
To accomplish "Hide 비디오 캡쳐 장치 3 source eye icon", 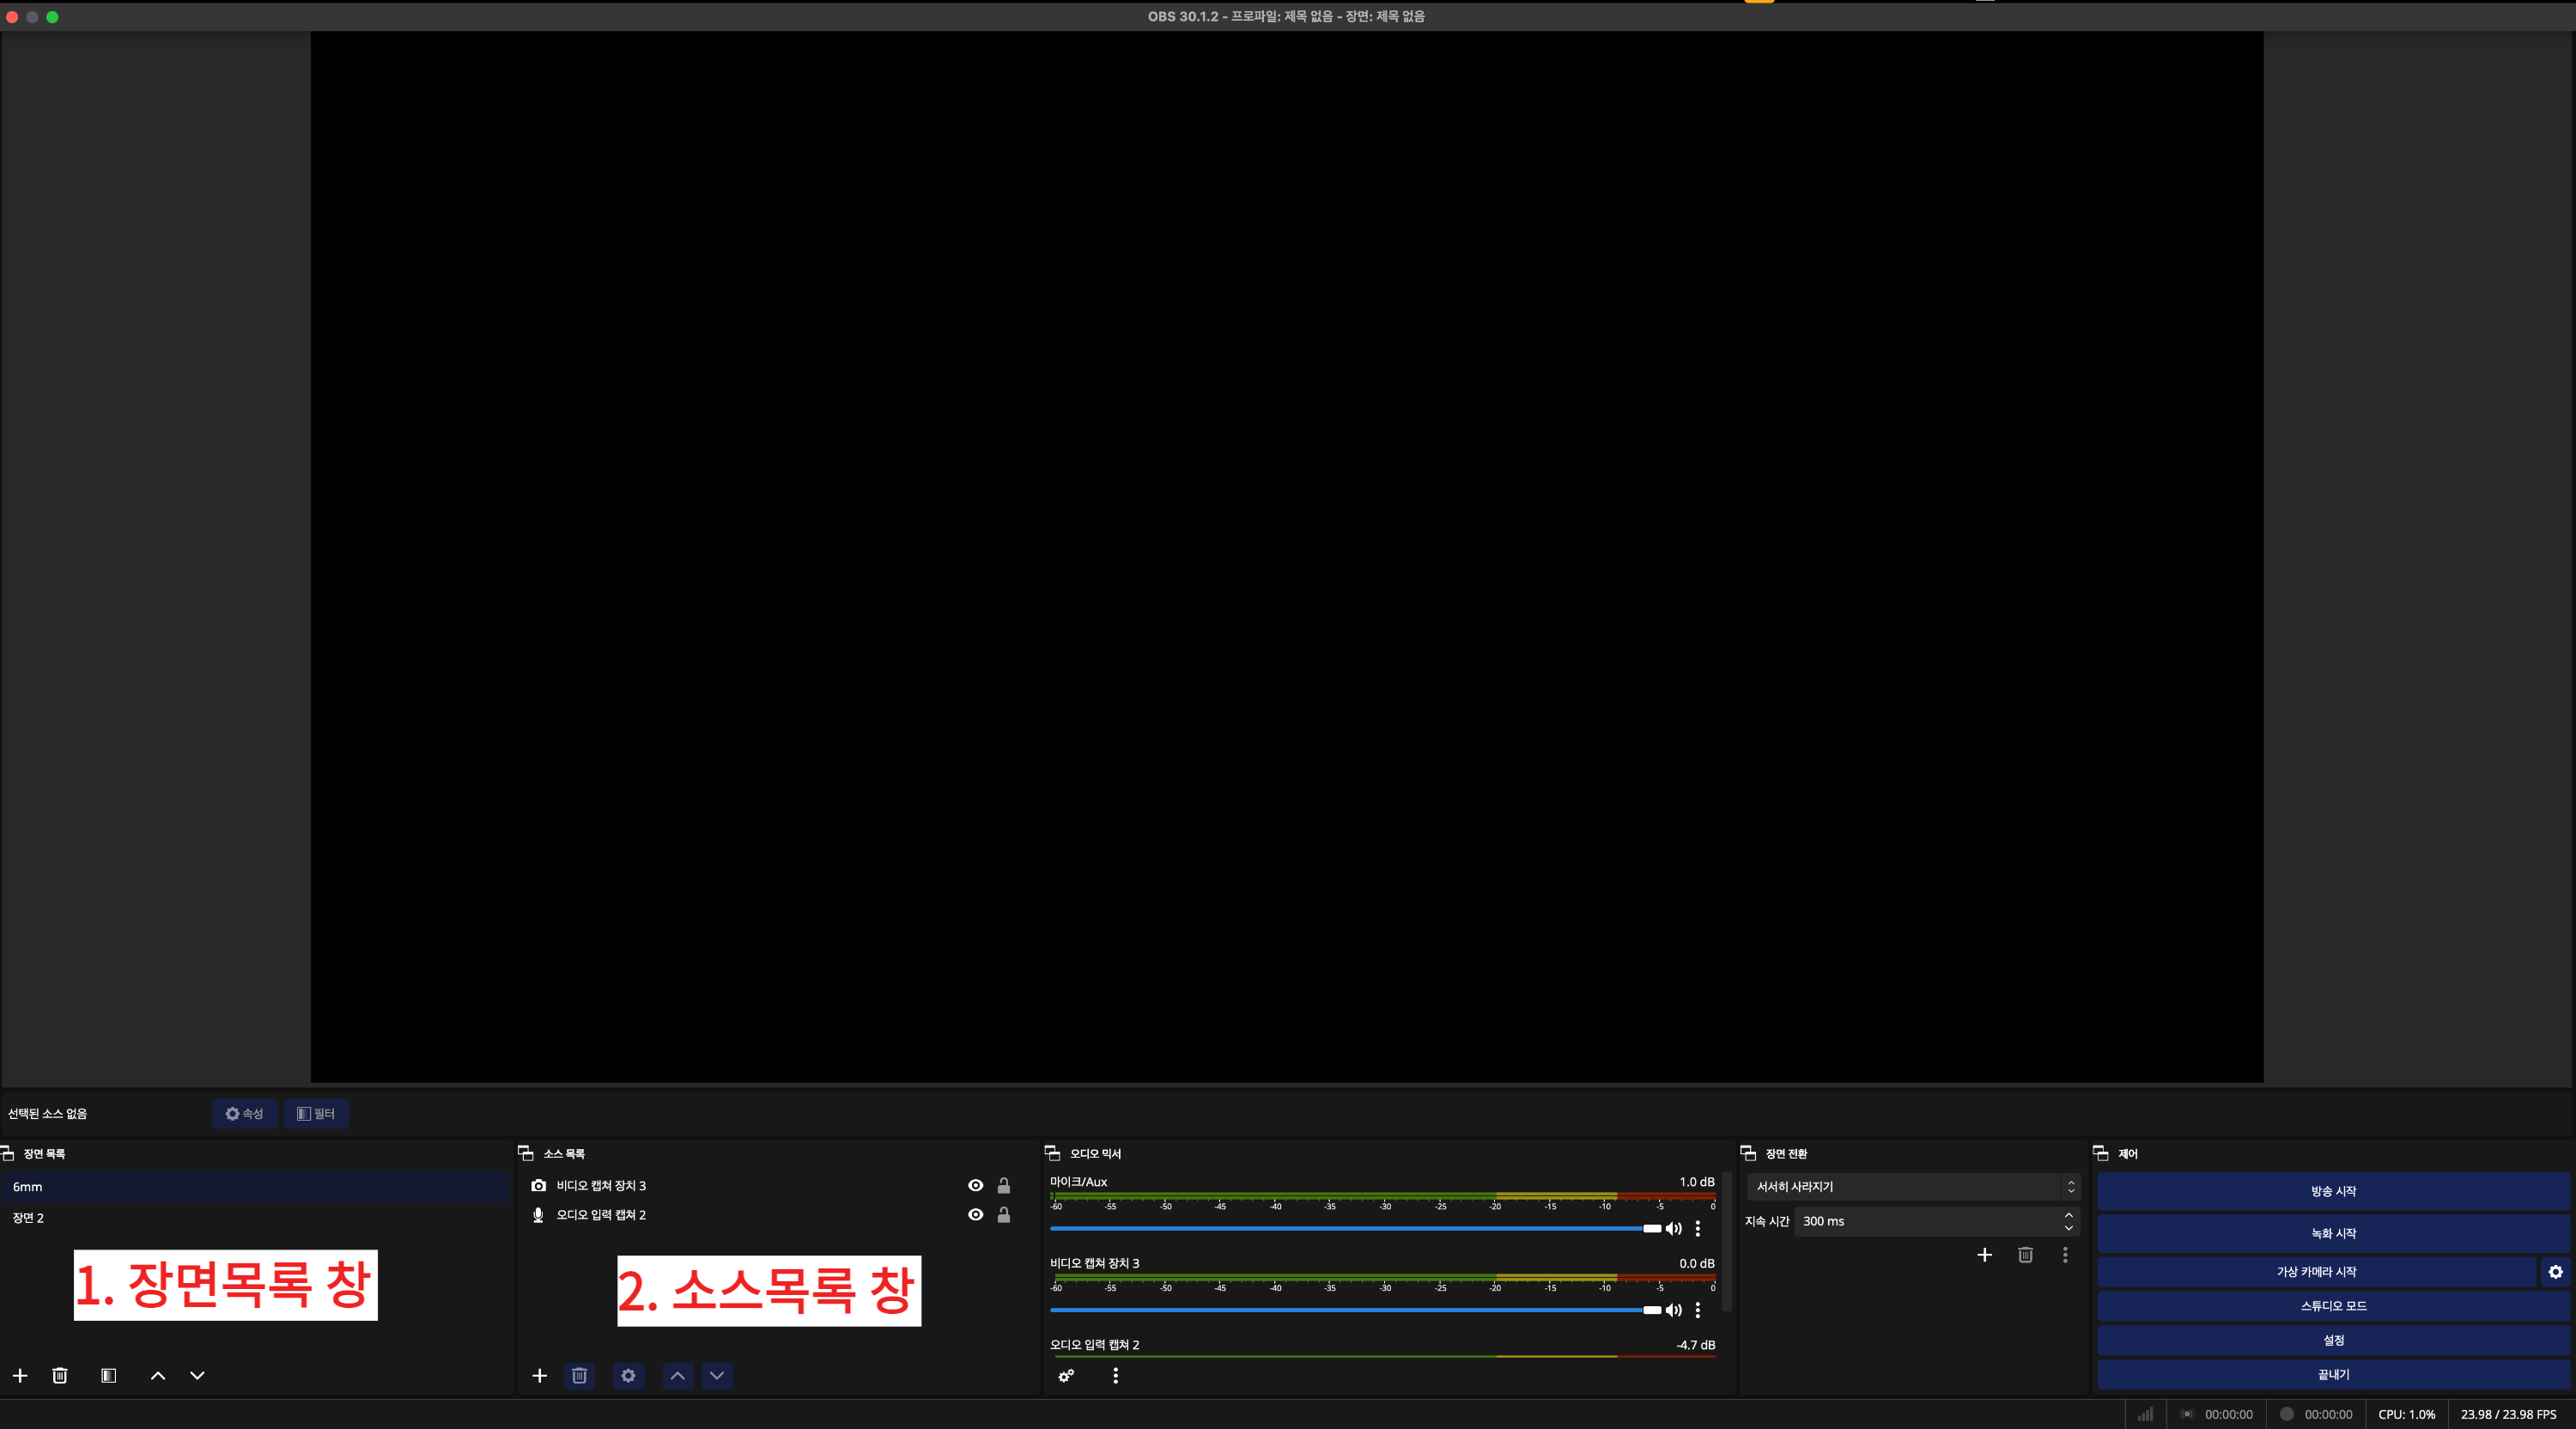I will click(976, 1186).
